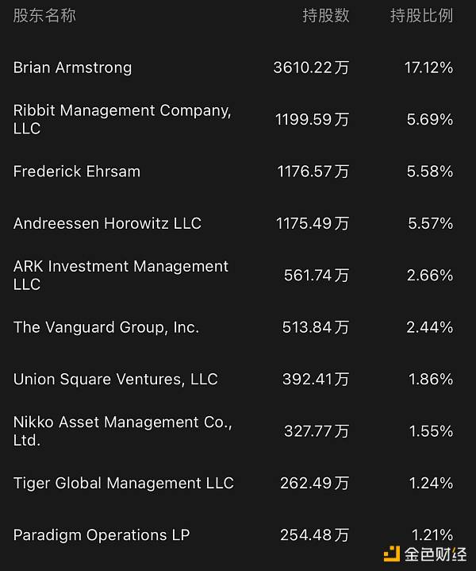Screen dimensions: 476x571
Task: Click the 3610.22万 share count
Action: [x=311, y=68]
